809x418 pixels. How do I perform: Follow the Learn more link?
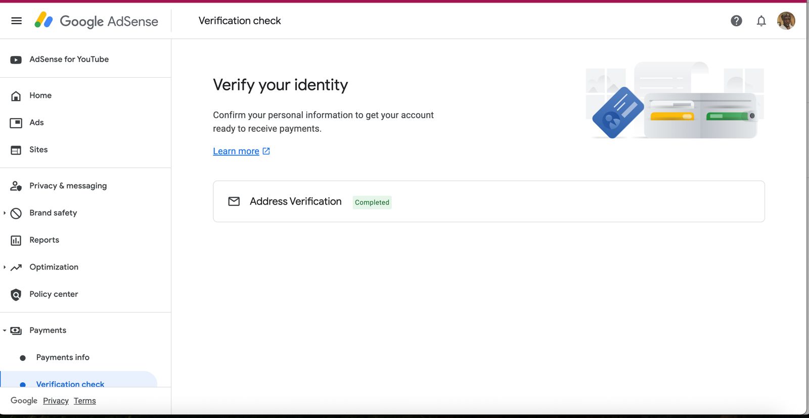point(236,151)
